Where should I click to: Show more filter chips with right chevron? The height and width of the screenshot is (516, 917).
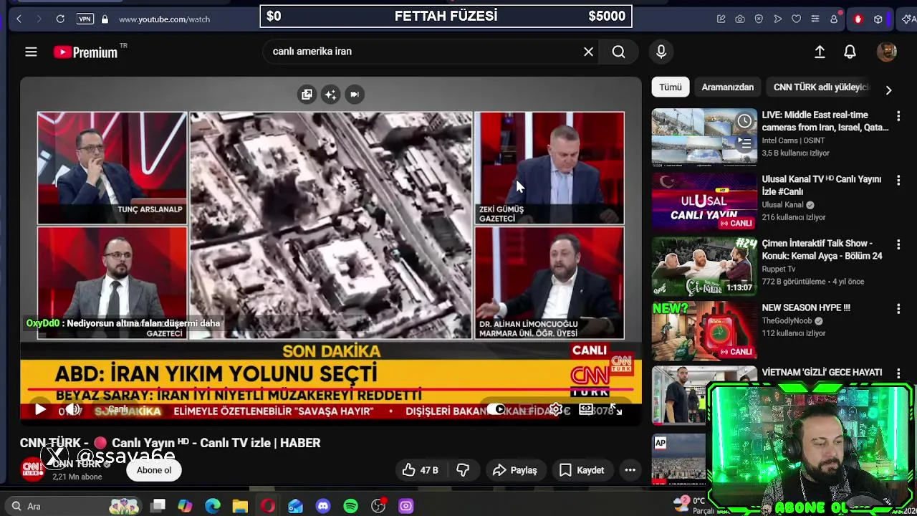[x=888, y=90]
